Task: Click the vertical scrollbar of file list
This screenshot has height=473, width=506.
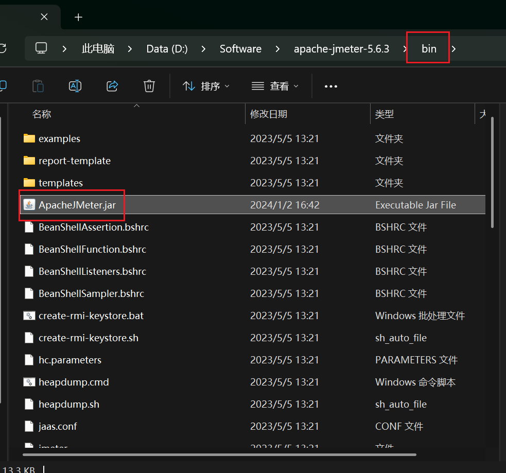Action: click(492, 172)
